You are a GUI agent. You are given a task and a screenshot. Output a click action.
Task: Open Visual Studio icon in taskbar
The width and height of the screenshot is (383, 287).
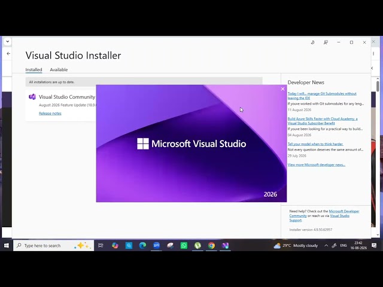[225, 246]
